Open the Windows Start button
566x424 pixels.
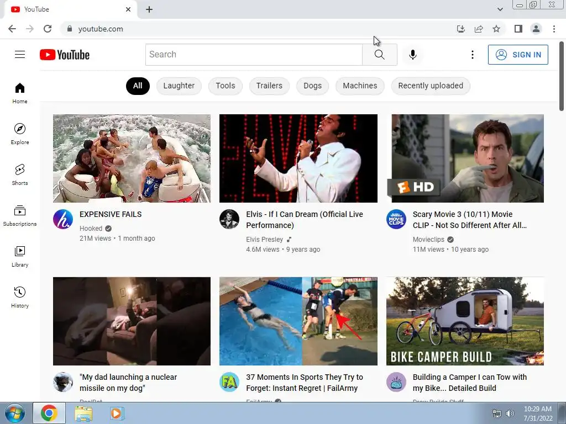pyautogui.click(x=15, y=413)
